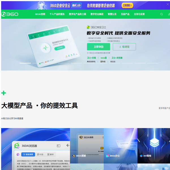170x170 pixels.
Task: Select the 对话 tab
Action: coord(40,154)
